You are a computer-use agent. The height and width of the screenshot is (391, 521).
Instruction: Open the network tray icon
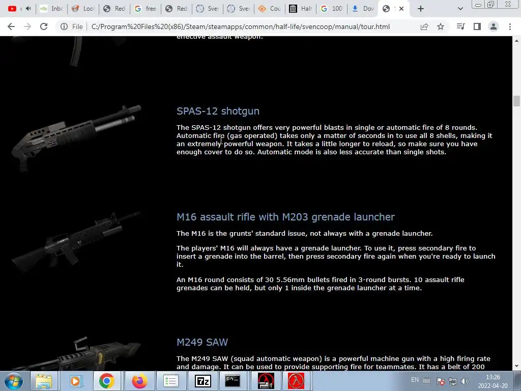click(x=452, y=381)
